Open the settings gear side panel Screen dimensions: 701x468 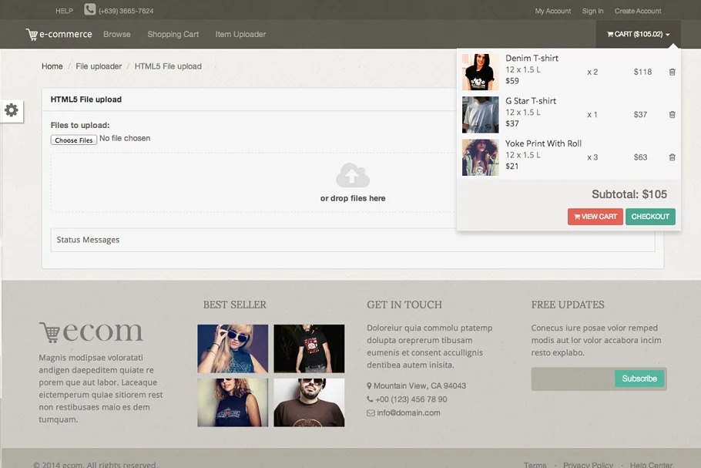click(x=12, y=110)
